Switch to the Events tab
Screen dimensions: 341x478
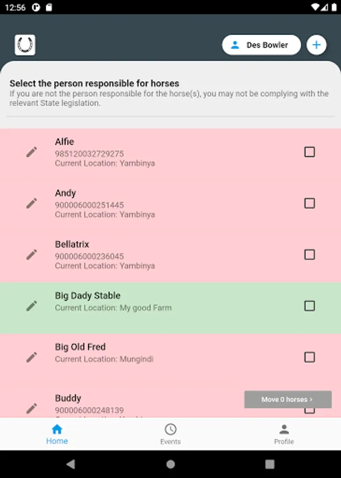pos(170,434)
